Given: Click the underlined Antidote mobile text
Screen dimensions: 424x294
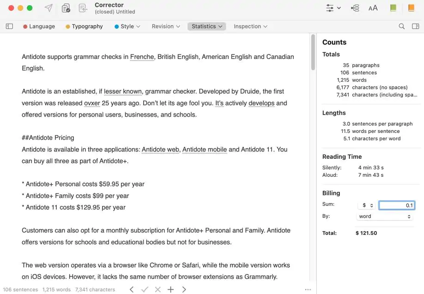Looking at the screenshot, I should (205, 150).
